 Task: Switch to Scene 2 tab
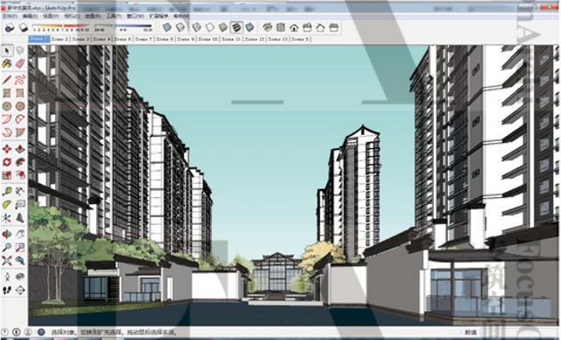[x=60, y=39]
